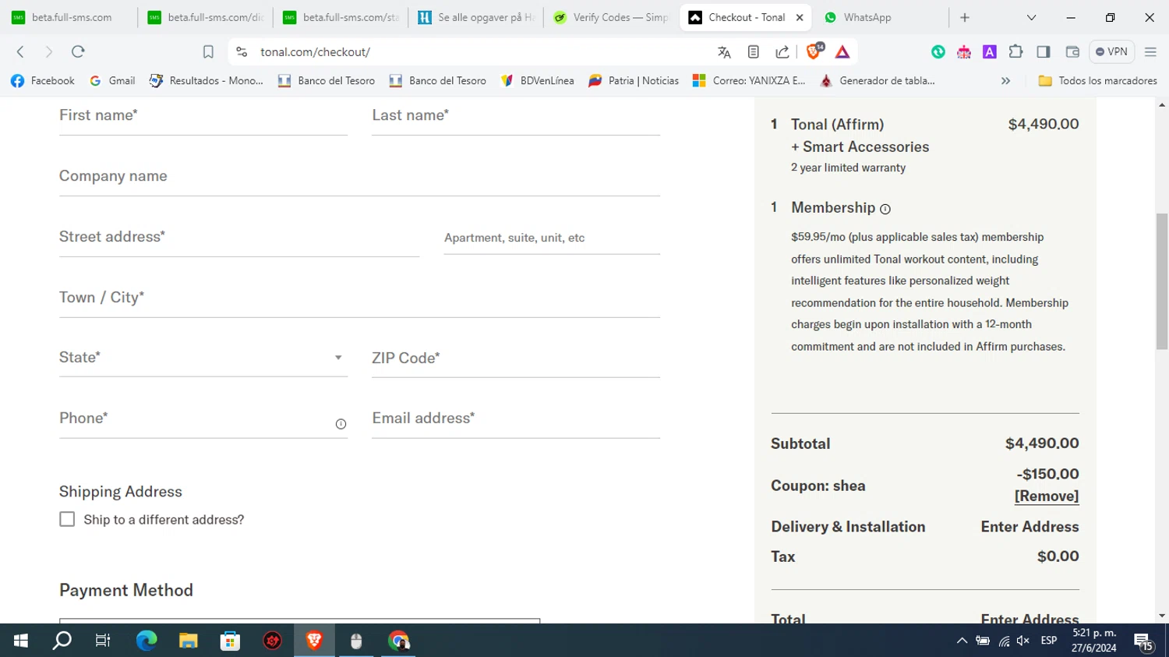The image size is (1169, 657).
Task: Open the Todos los marcadores folder
Action: click(1097, 80)
